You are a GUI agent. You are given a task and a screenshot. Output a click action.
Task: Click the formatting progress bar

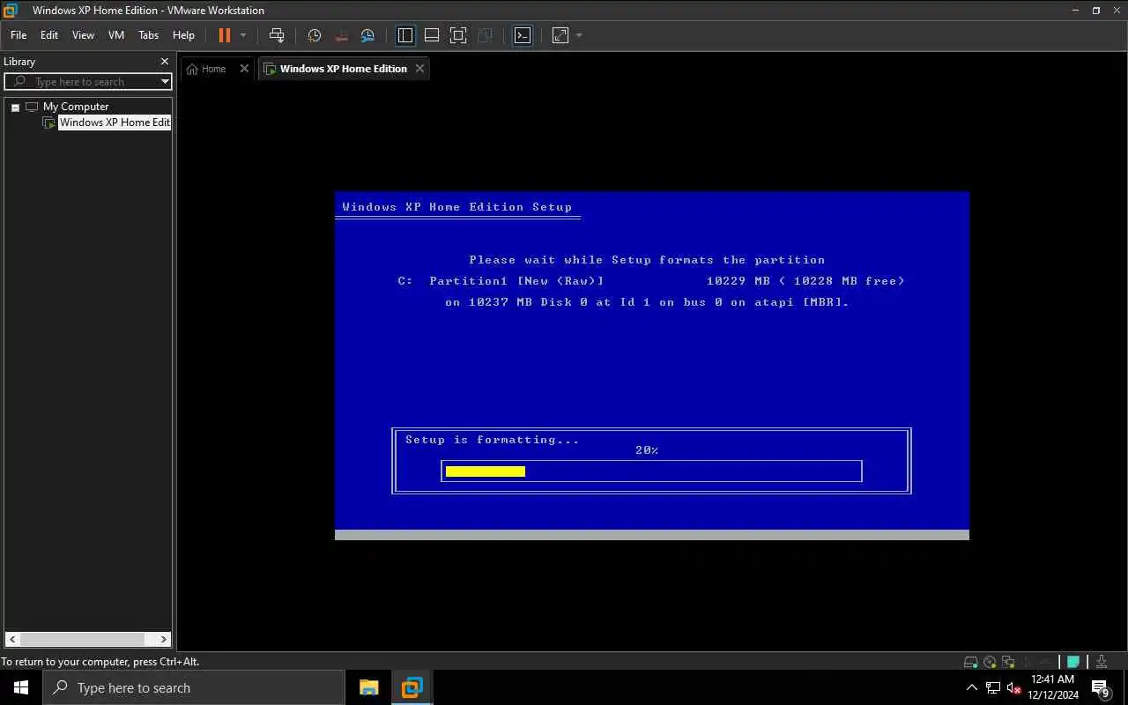pos(651,471)
